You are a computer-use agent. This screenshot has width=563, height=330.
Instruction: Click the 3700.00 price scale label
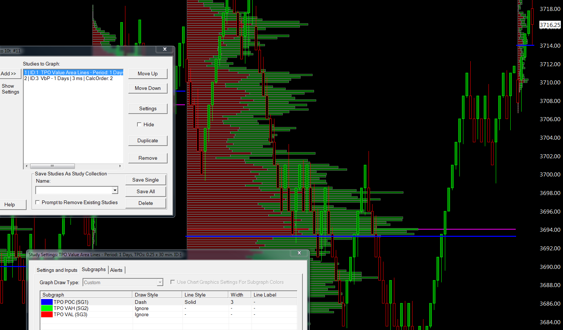[550, 175]
